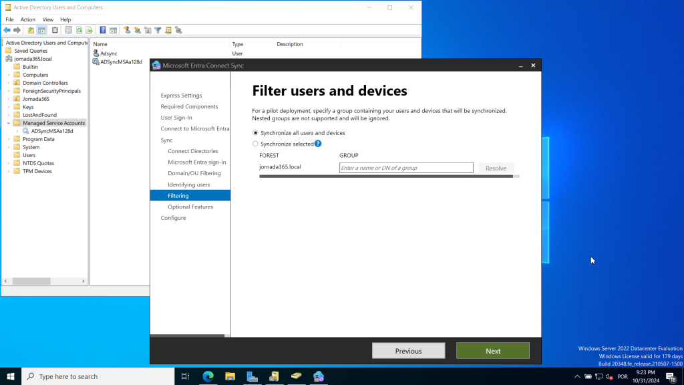The height and width of the screenshot is (385, 684).
Task: Go up one level in ADUC toolbar
Action: (x=31, y=30)
